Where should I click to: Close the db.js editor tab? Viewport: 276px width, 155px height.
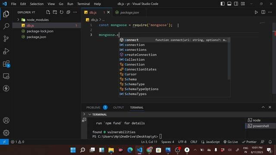(108, 12)
